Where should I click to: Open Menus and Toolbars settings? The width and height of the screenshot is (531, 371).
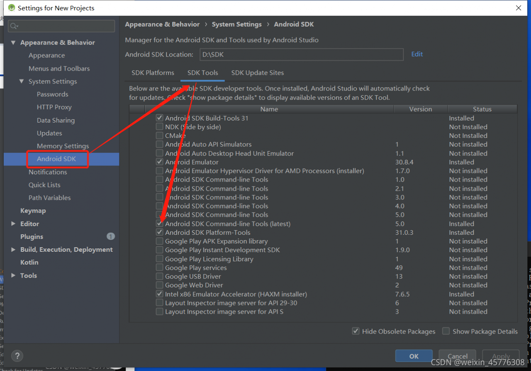point(59,69)
